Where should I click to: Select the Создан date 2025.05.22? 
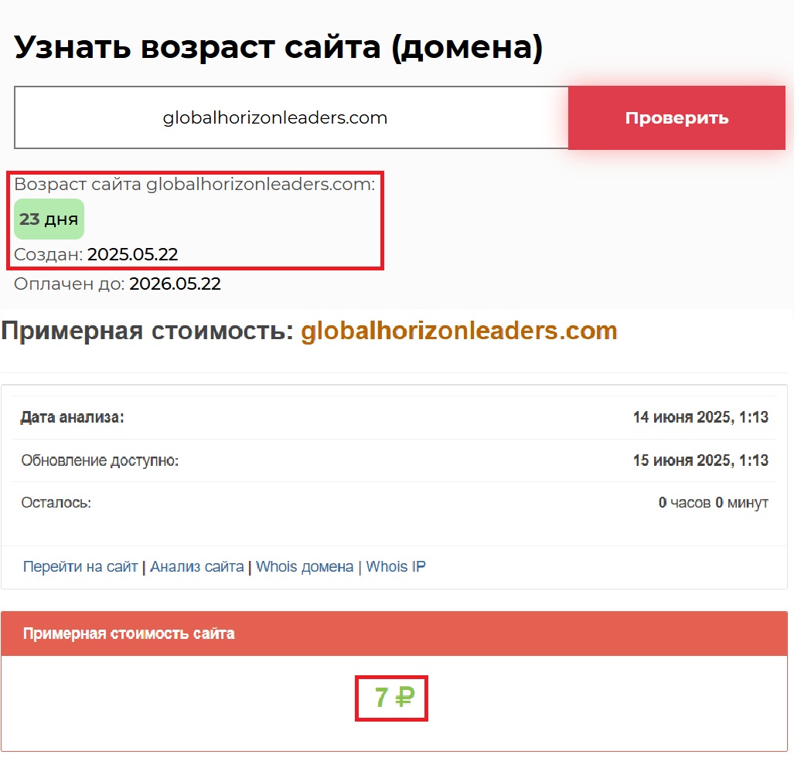coord(132,254)
